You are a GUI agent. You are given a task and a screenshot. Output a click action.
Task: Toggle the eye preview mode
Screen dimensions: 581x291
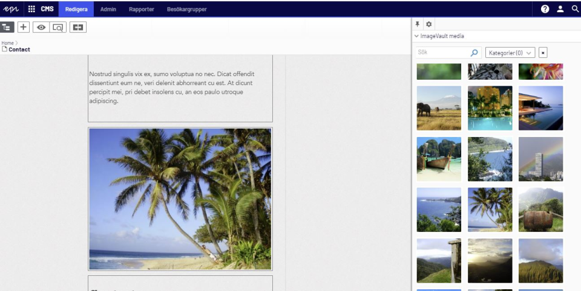pyautogui.click(x=41, y=27)
